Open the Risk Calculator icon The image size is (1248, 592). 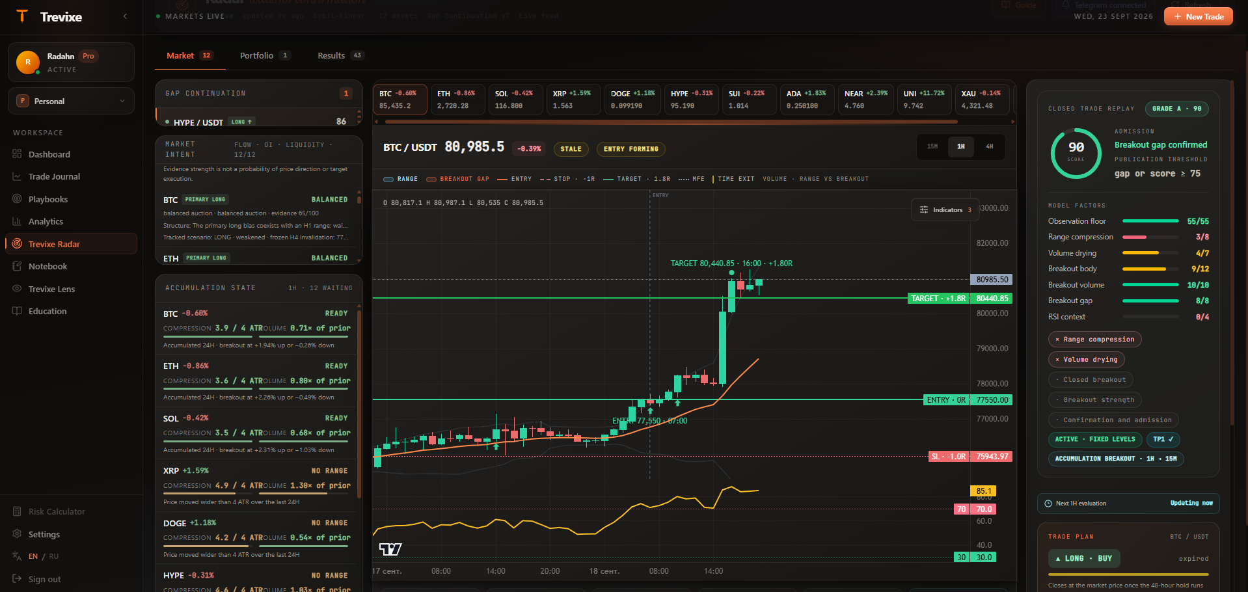(x=17, y=511)
